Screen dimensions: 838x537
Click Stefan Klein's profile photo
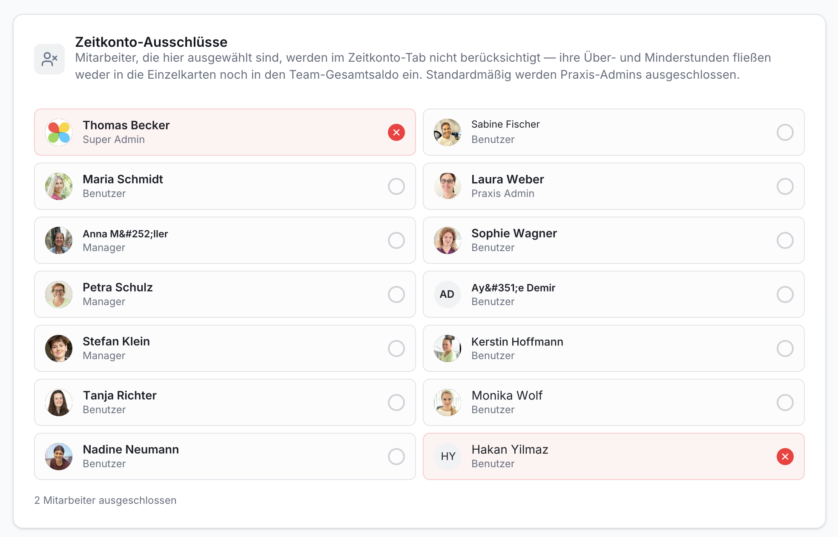pos(59,348)
